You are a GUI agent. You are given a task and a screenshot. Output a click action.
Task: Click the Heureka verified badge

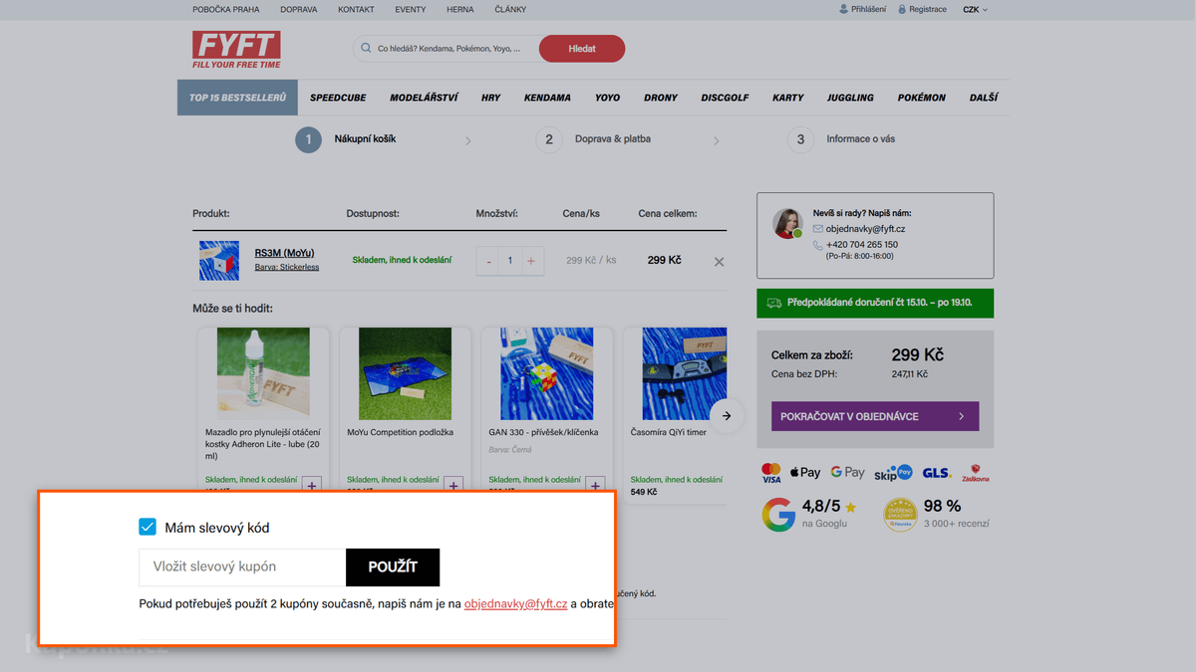(900, 514)
